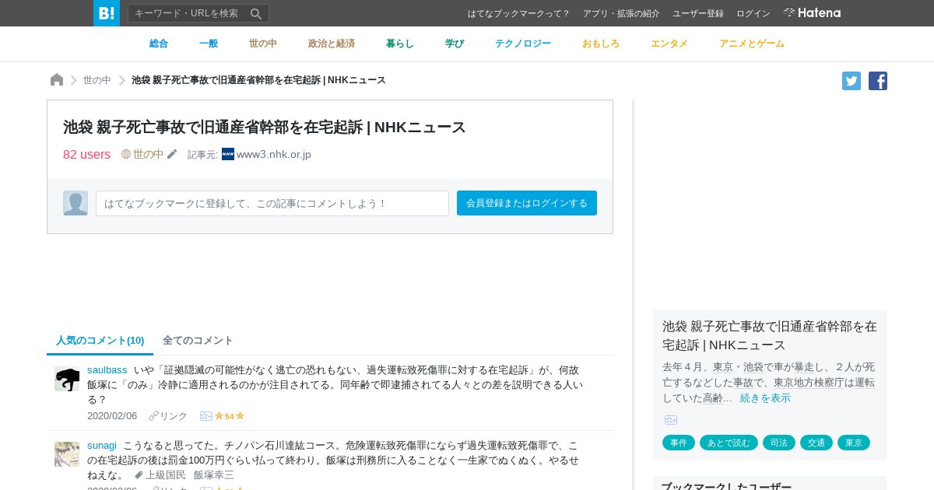The height and width of the screenshot is (490, 934).
Task: Focus the keyword/URL search field
Action: (188, 13)
